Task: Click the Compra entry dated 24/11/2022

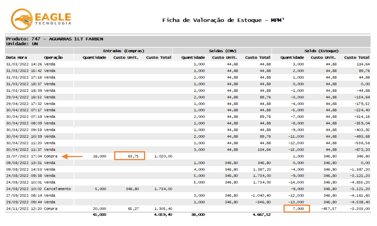Action: [51, 209]
